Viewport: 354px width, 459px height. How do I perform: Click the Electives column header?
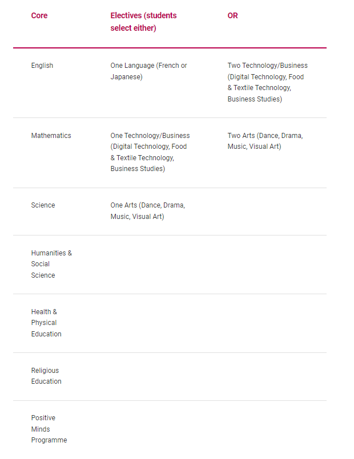click(143, 22)
